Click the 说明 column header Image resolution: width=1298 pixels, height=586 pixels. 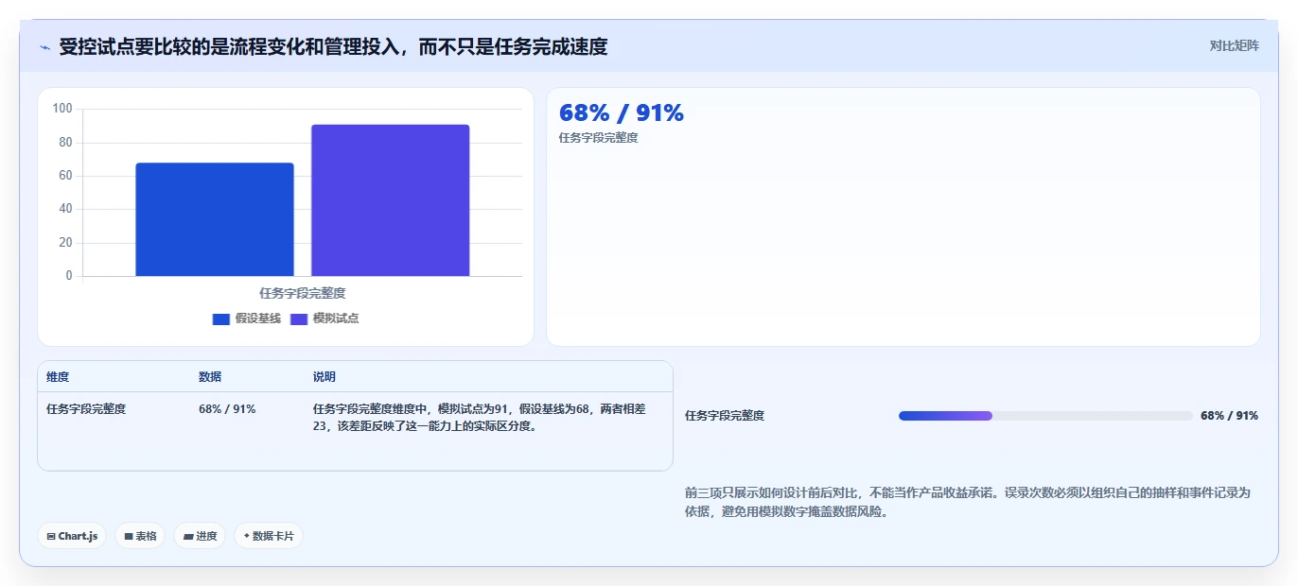[x=324, y=376]
